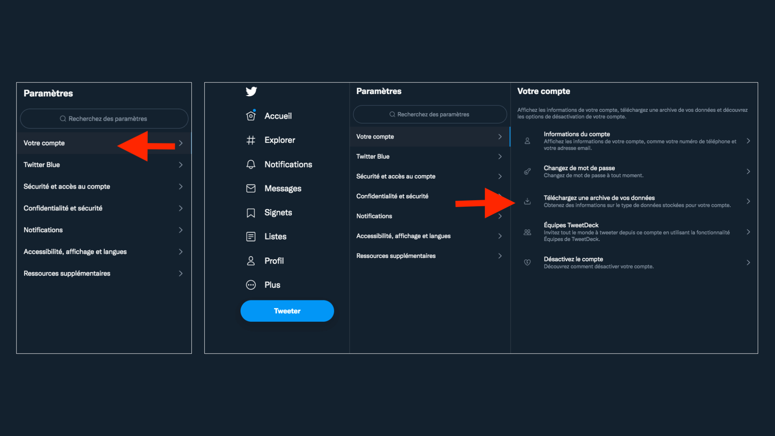Navigate to Profil section

click(274, 260)
